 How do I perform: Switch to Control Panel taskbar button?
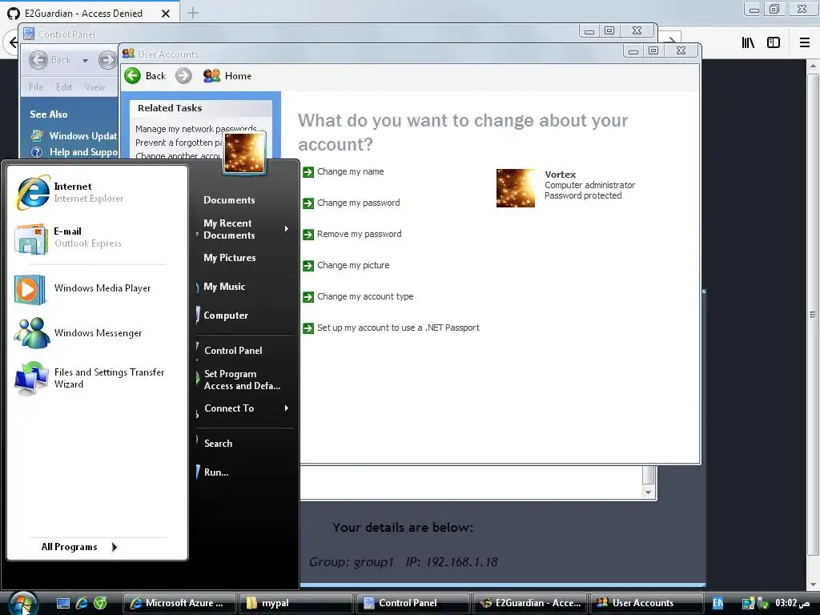(x=412, y=603)
